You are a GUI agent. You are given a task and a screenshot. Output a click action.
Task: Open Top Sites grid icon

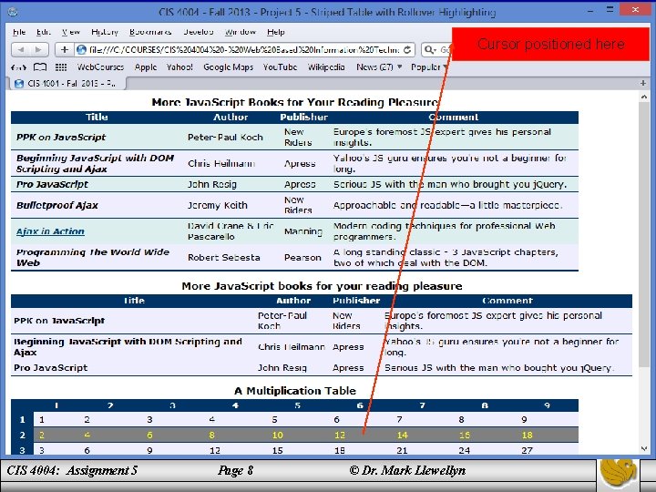point(61,67)
